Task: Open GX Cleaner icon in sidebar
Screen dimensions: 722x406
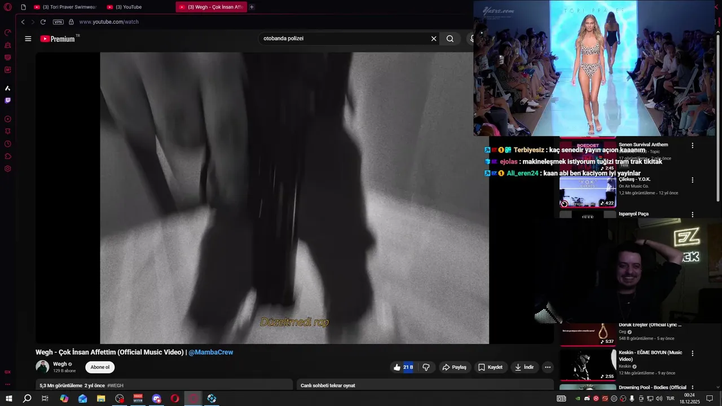Action: pos(8,45)
